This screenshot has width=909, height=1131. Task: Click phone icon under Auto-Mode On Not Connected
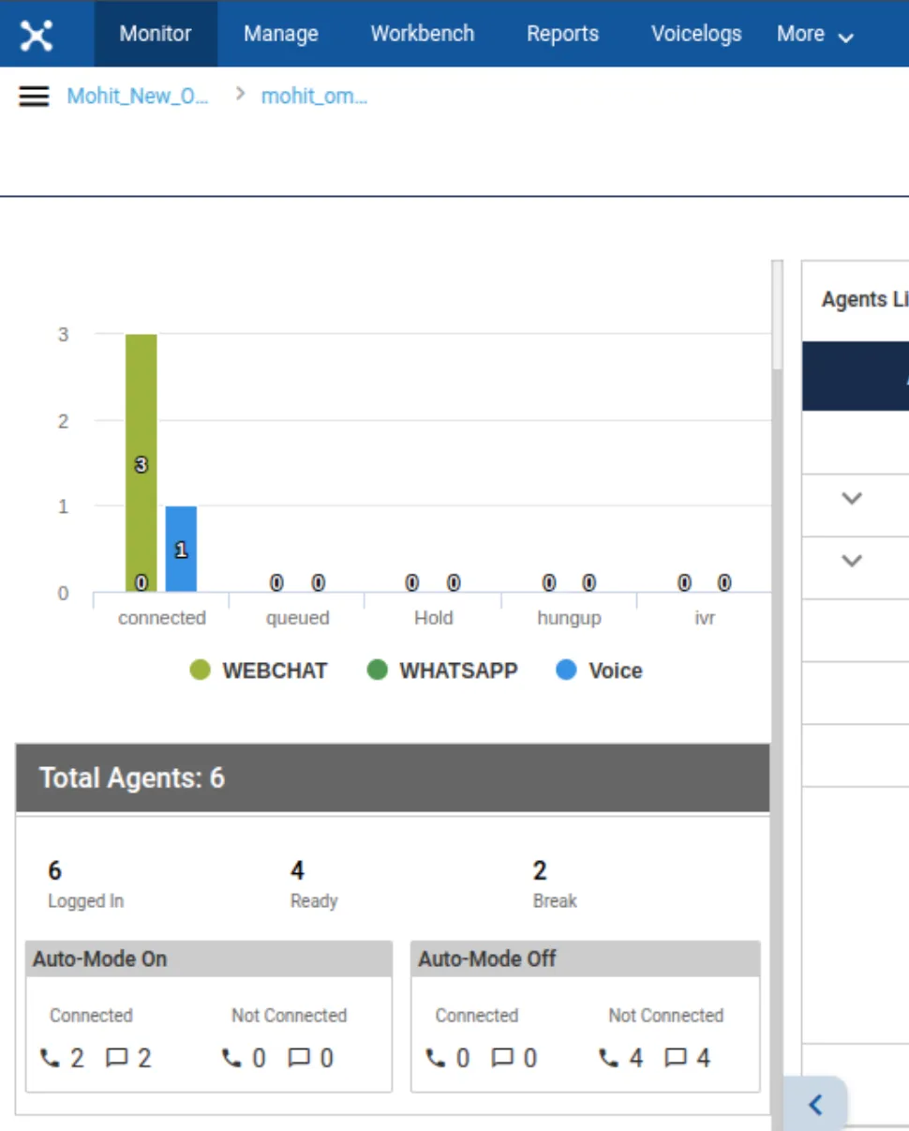point(231,1059)
